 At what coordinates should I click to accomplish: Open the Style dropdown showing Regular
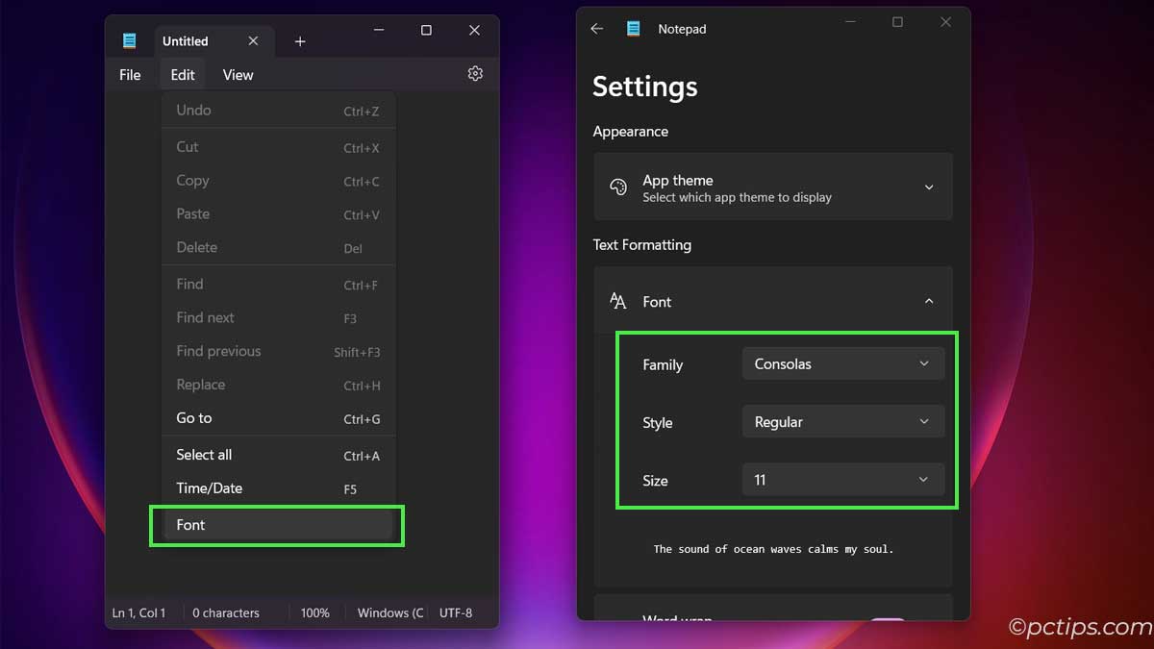coord(842,421)
